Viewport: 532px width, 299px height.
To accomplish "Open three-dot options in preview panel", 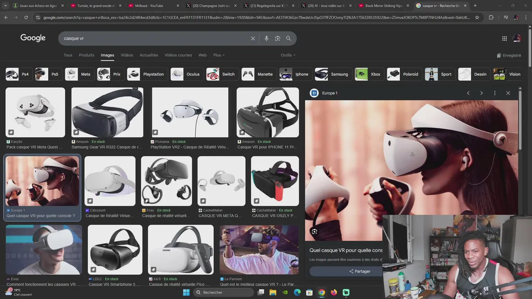I will [x=495, y=93].
